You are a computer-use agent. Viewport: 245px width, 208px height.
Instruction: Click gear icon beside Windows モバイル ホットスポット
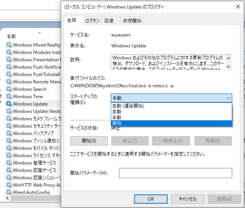[x=9, y=148]
